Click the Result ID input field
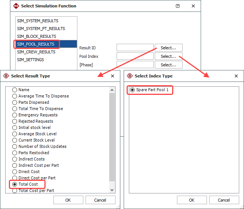Screen dimensions: 244x209 [x=135, y=48]
